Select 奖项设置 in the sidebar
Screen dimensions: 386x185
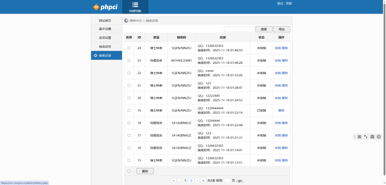105,38
